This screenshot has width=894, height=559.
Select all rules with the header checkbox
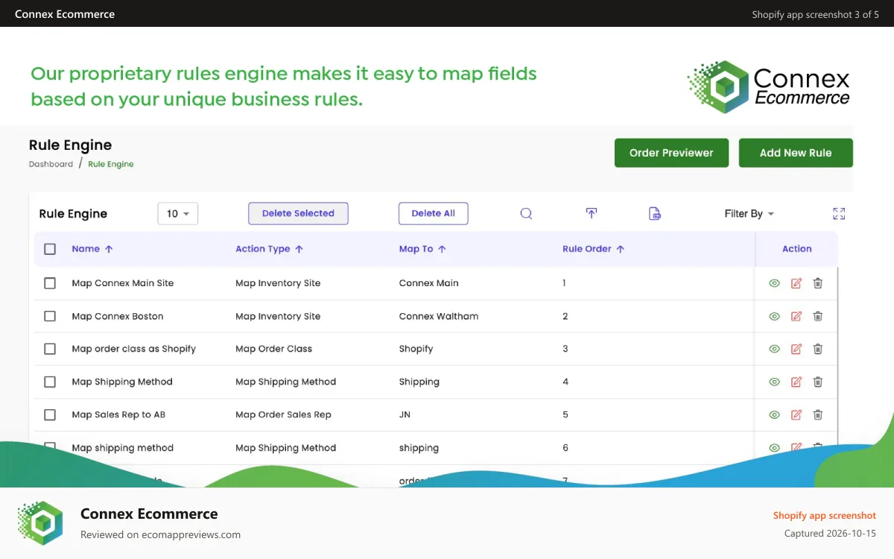click(50, 249)
